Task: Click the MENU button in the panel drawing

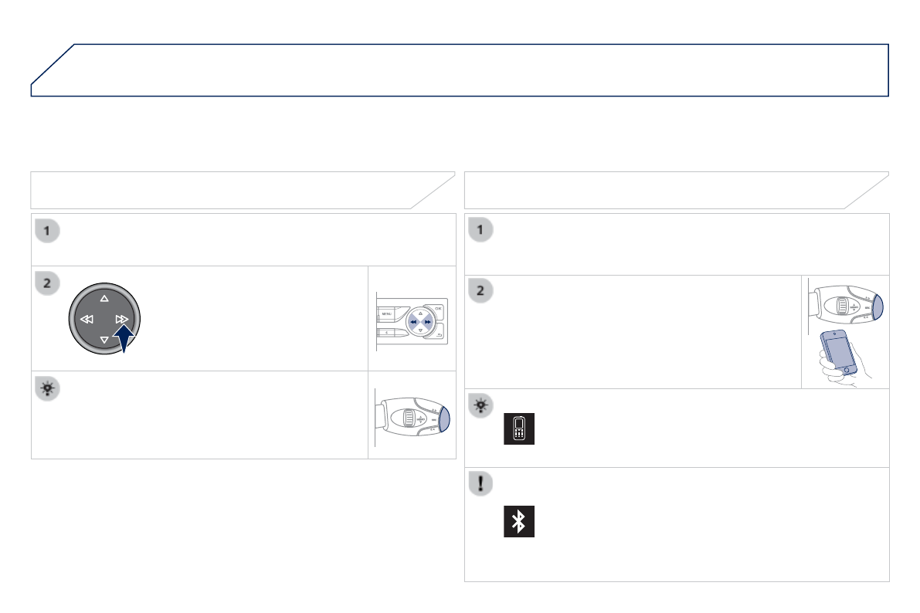Action: point(386,314)
